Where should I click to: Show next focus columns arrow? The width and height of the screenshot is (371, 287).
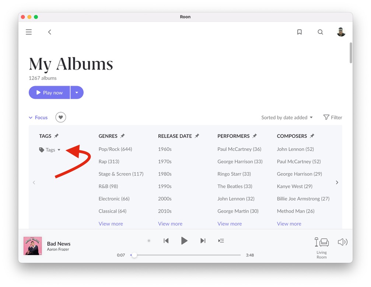pyautogui.click(x=337, y=183)
